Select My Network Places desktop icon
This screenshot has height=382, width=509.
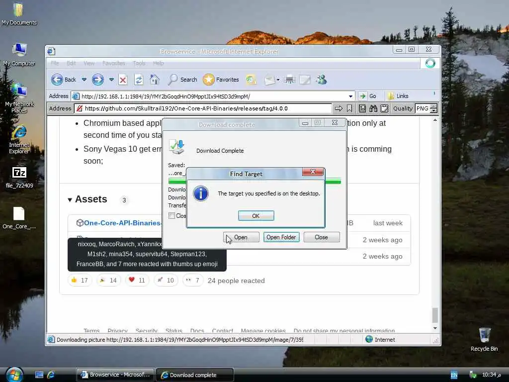coord(19,98)
